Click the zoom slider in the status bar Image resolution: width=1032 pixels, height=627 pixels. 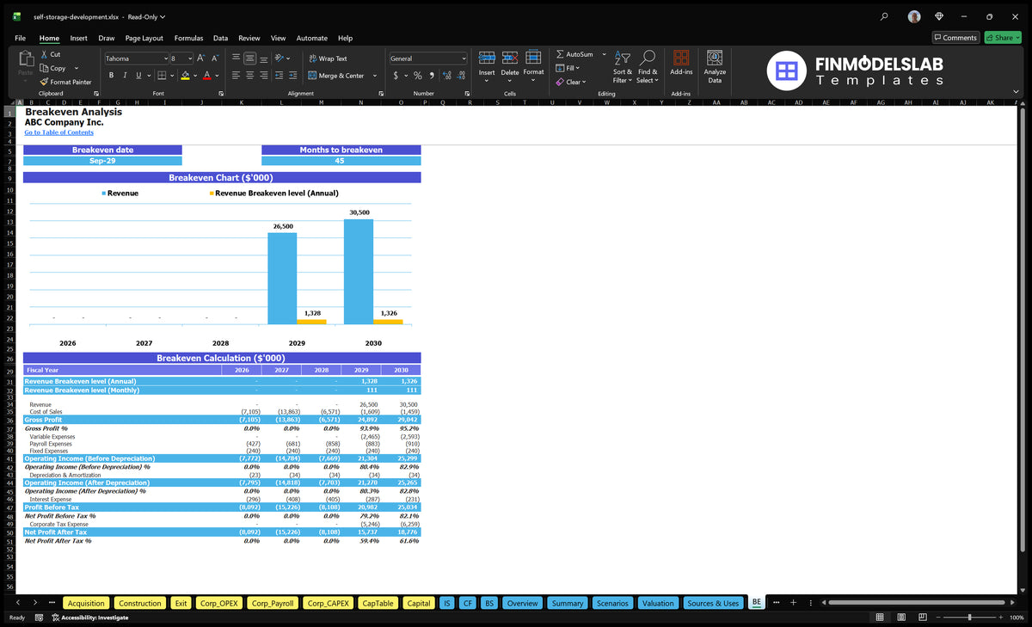pos(969,617)
